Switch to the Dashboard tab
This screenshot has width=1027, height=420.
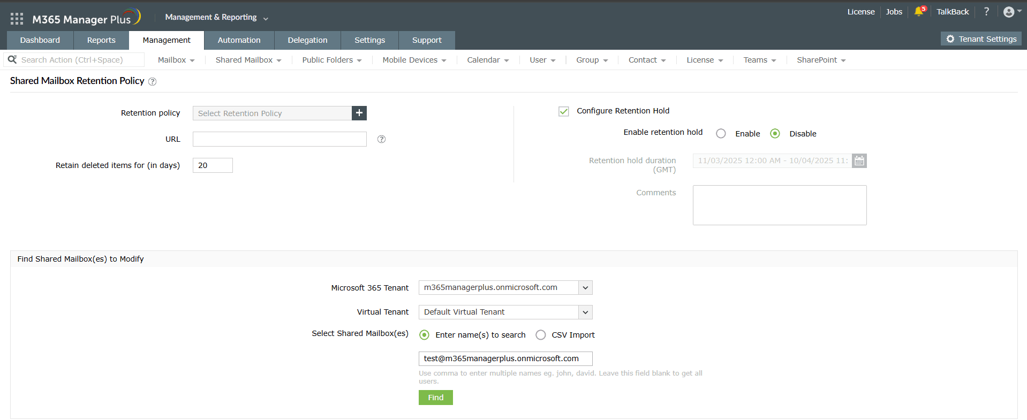(x=40, y=40)
